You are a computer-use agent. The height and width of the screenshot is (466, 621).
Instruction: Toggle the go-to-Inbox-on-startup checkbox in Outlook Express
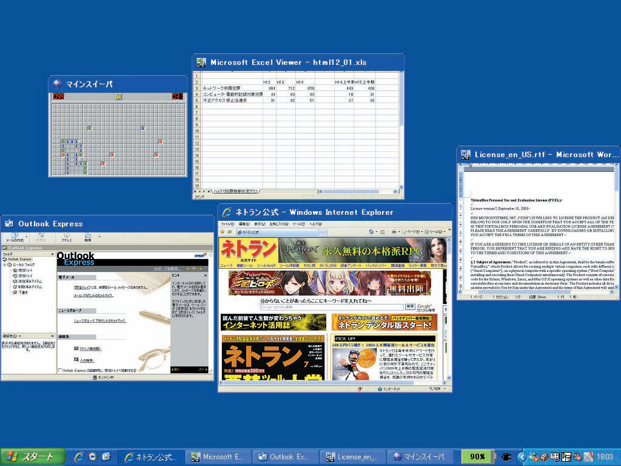coord(60,371)
